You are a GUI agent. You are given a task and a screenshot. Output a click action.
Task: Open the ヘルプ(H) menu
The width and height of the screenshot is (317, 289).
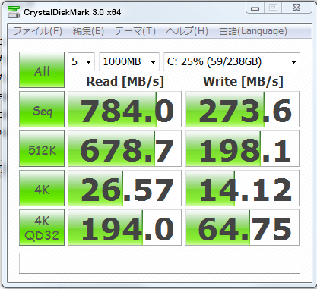coord(187,31)
